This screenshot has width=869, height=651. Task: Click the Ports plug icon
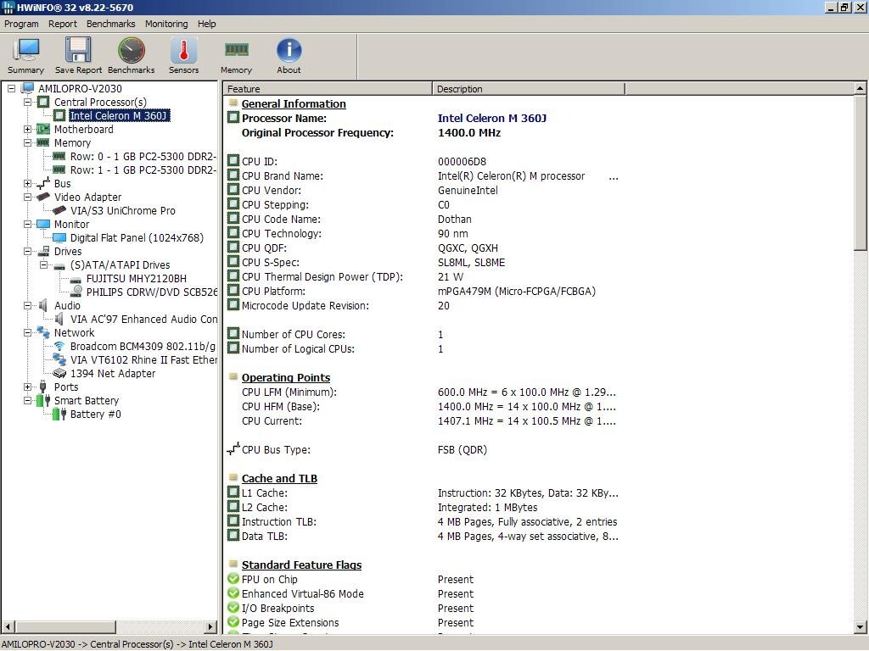point(43,387)
